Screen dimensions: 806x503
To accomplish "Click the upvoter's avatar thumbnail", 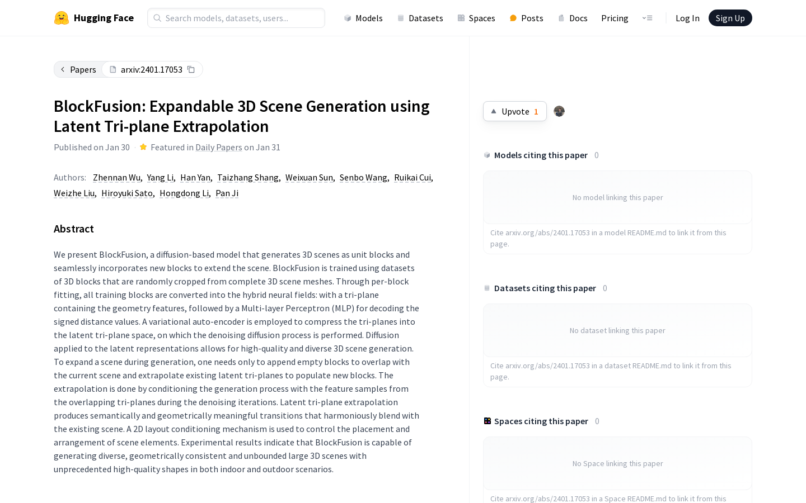I will coord(559,111).
